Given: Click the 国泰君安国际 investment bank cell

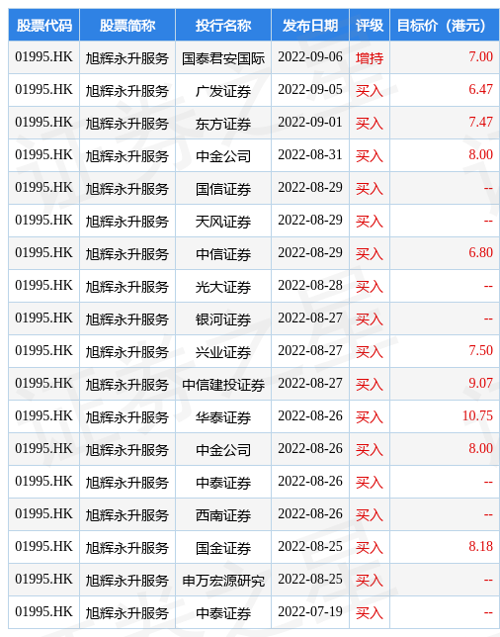Looking at the screenshot, I should [x=223, y=57].
